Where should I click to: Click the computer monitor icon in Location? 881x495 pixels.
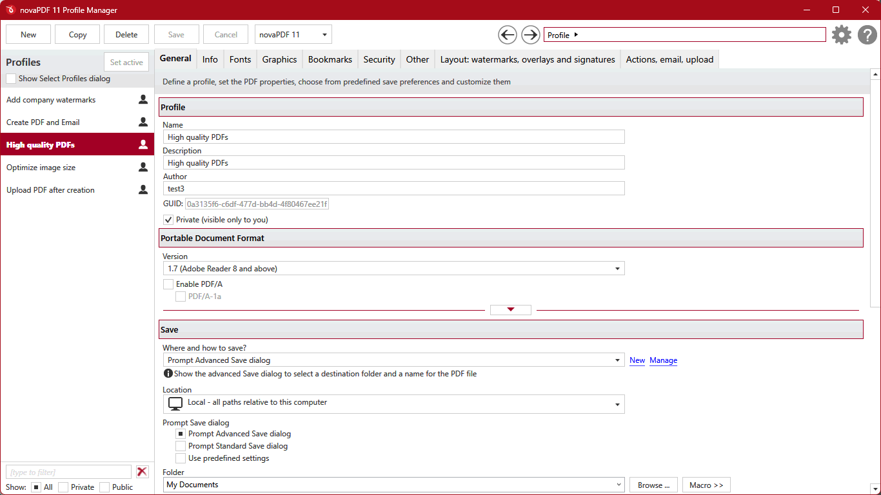point(175,403)
